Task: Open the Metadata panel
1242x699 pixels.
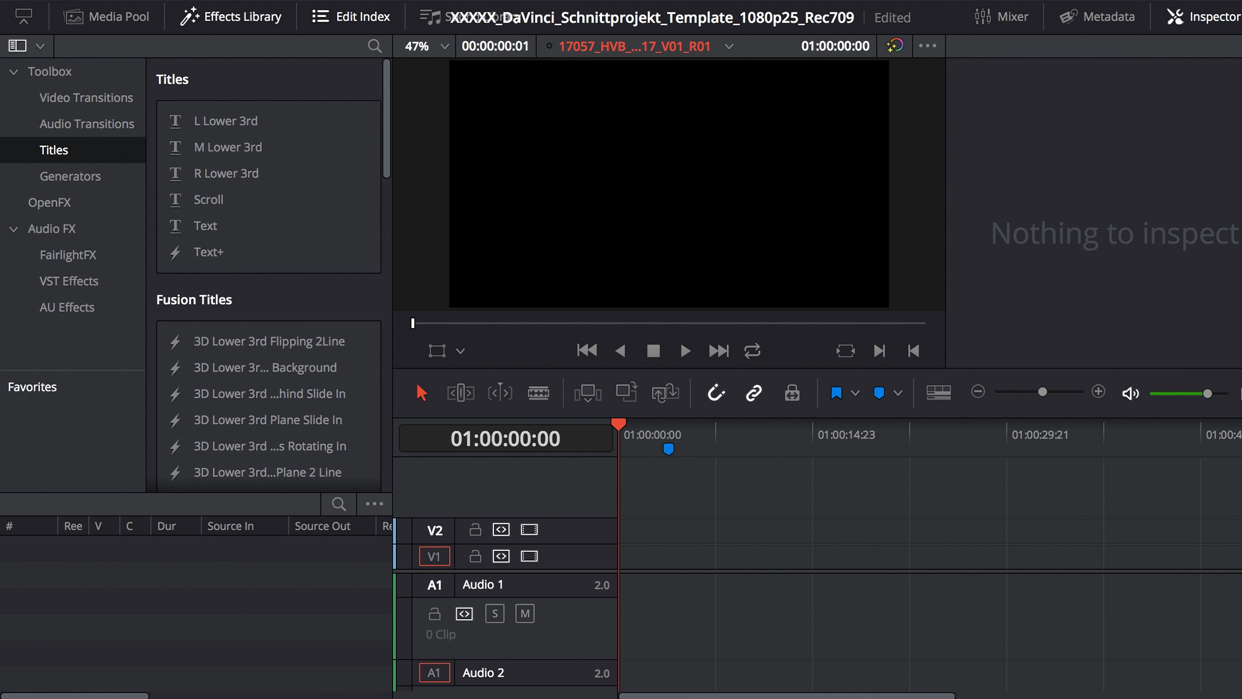Action: tap(1097, 17)
